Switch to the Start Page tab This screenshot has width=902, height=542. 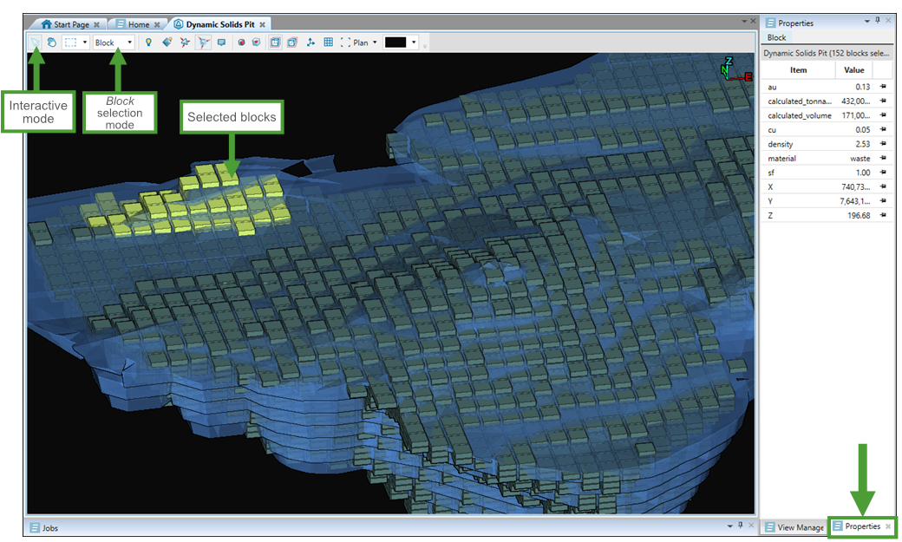[x=70, y=24]
